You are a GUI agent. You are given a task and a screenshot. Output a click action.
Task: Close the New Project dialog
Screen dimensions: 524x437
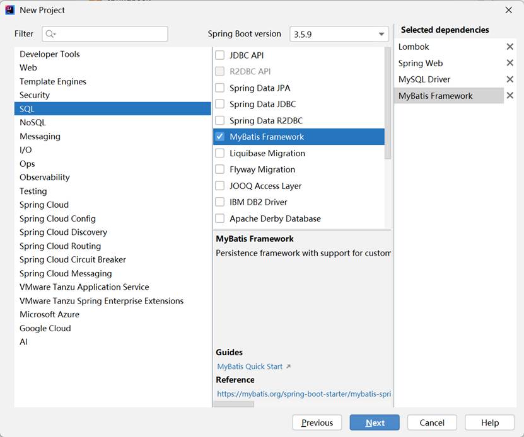[509, 10]
